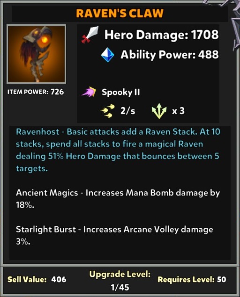The image size is (240, 297).
Task: Click the Ability Power: 488 stat
Action: pos(170,55)
